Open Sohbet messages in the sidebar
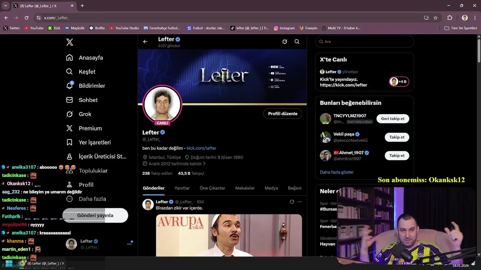 pos(82,100)
